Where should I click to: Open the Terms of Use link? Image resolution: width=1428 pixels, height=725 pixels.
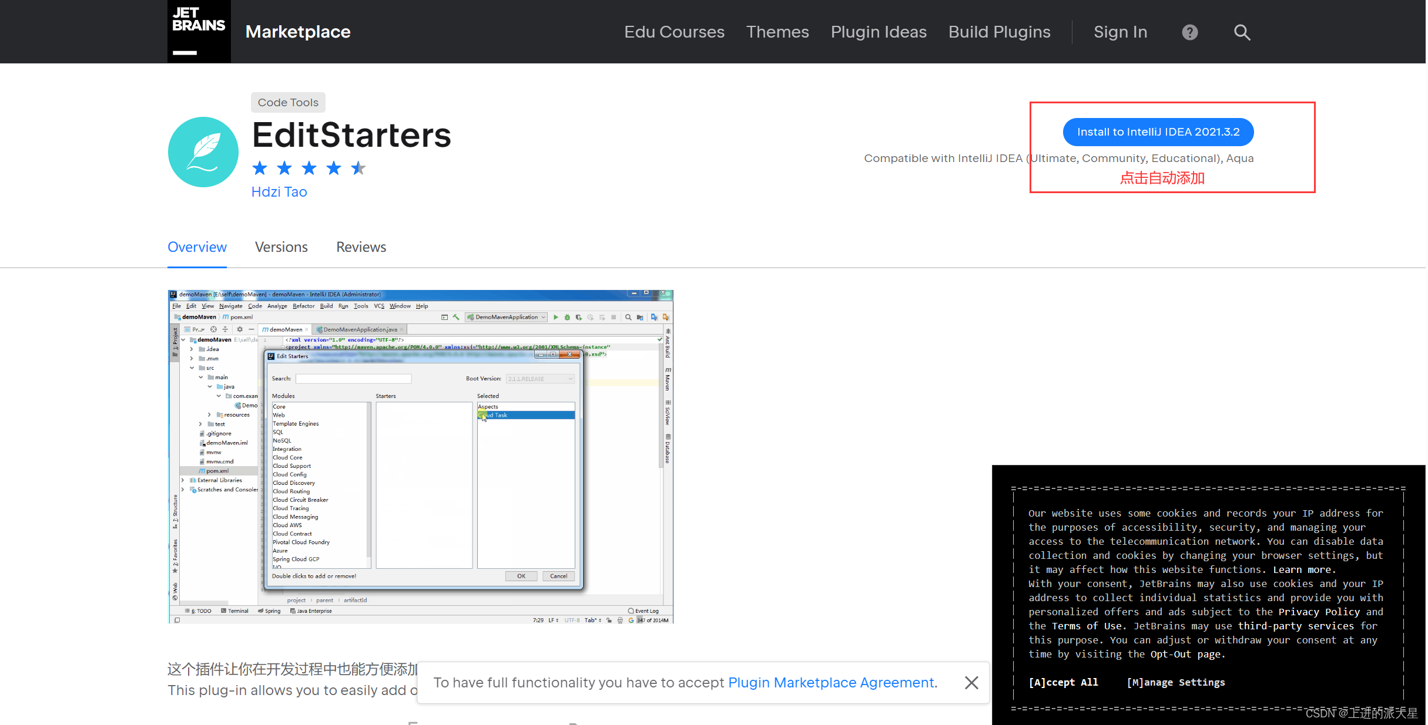(x=1087, y=626)
